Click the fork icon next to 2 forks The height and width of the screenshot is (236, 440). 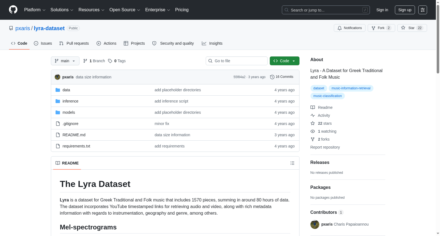(313, 139)
